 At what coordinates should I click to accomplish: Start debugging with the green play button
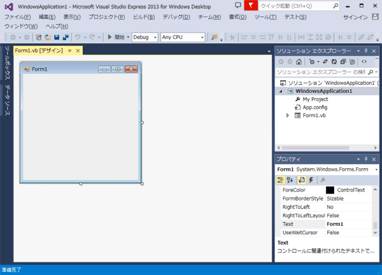click(110, 37)
